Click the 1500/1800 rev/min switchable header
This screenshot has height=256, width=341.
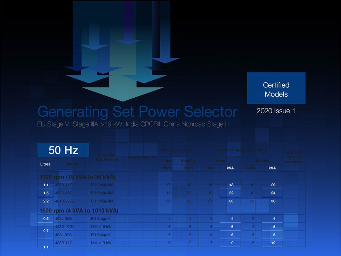coord(294,157)
